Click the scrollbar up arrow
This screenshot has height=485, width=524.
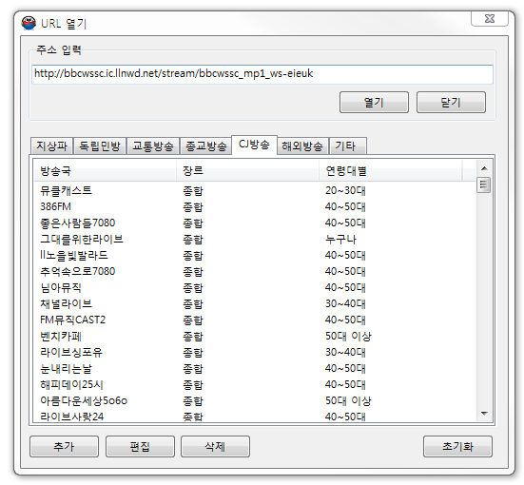pos(484,168)
